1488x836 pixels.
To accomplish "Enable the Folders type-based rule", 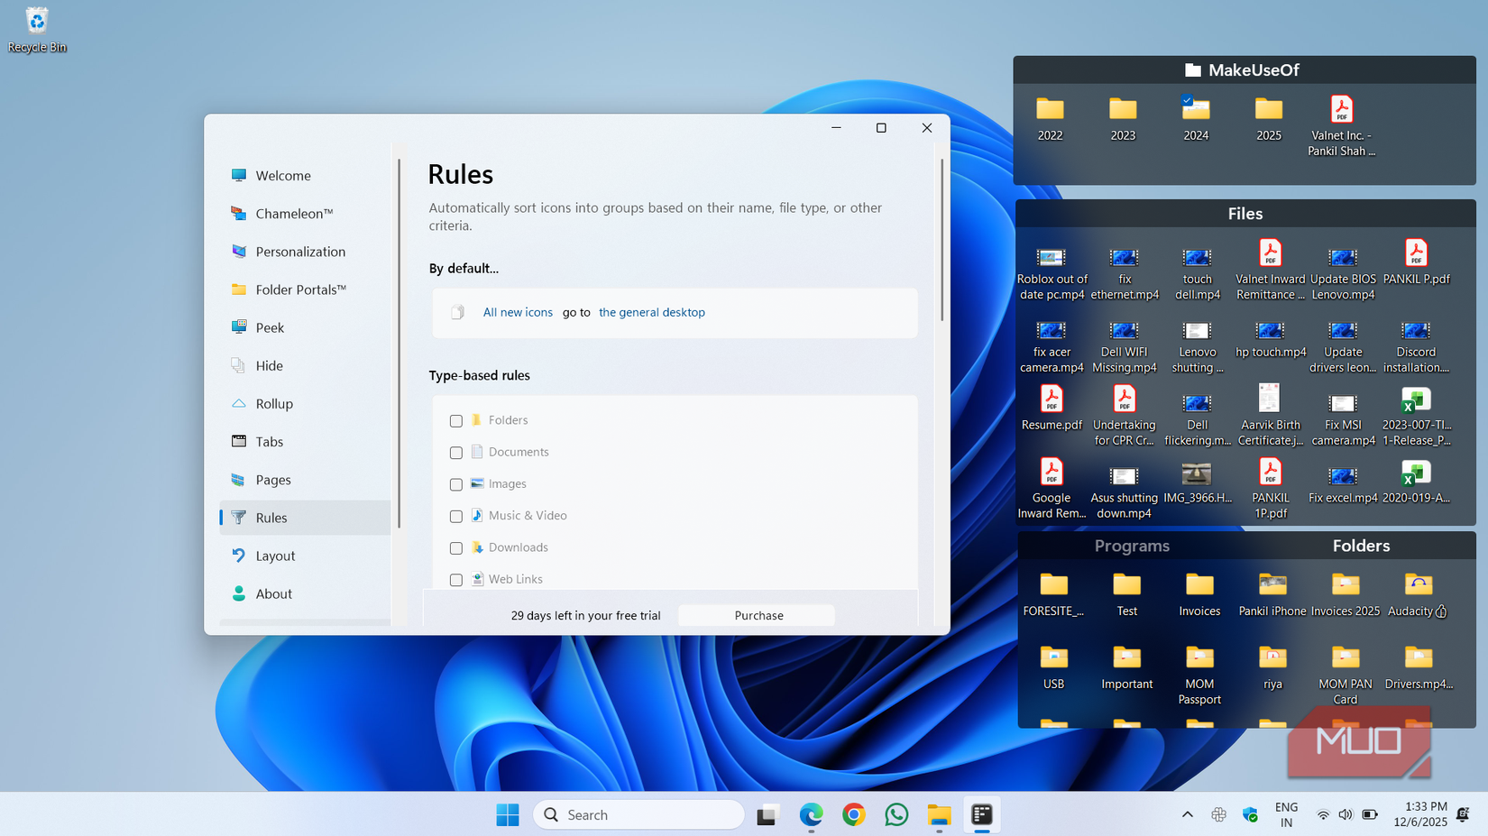I will tap(455, 420).
